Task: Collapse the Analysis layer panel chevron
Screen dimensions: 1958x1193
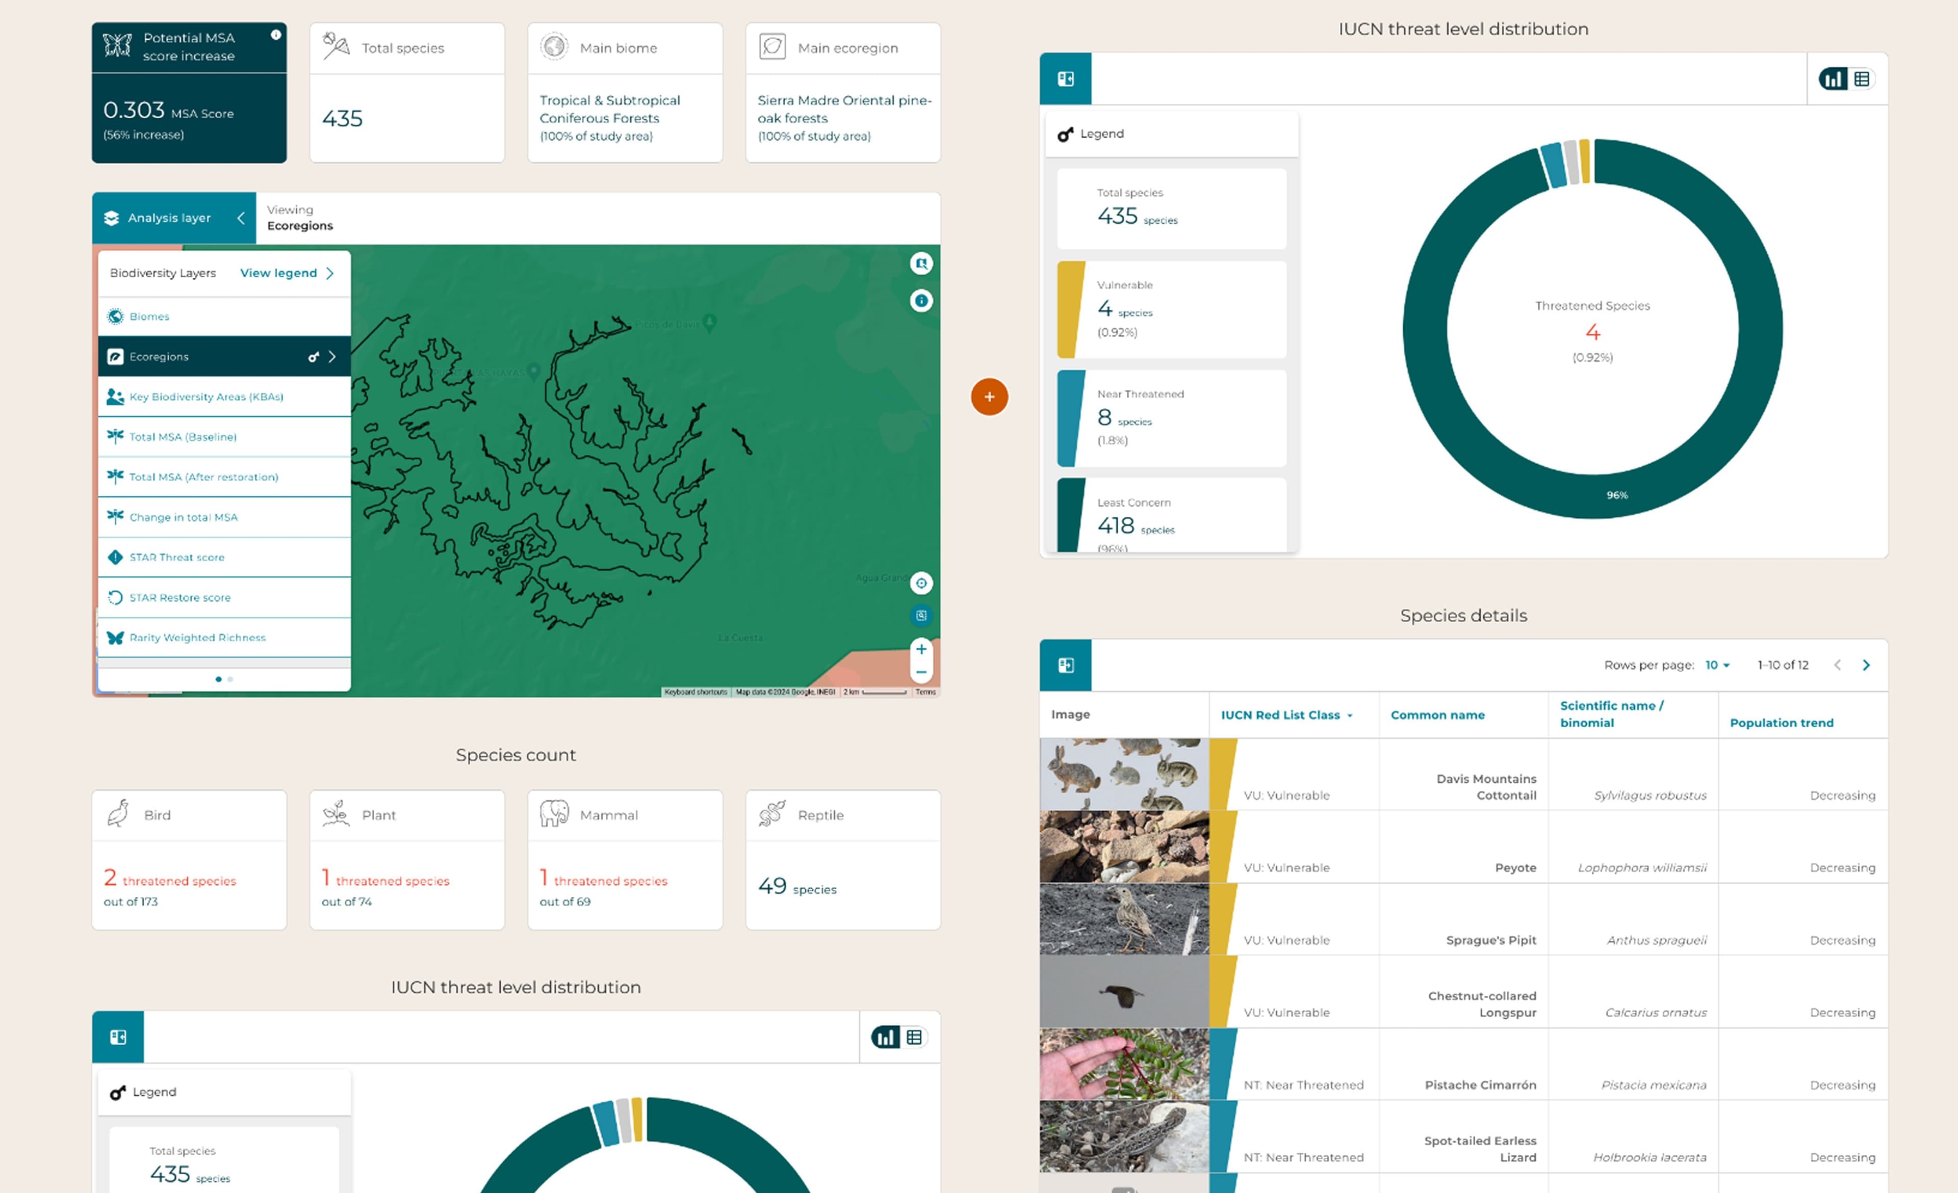Action: [x=241, y=218]
